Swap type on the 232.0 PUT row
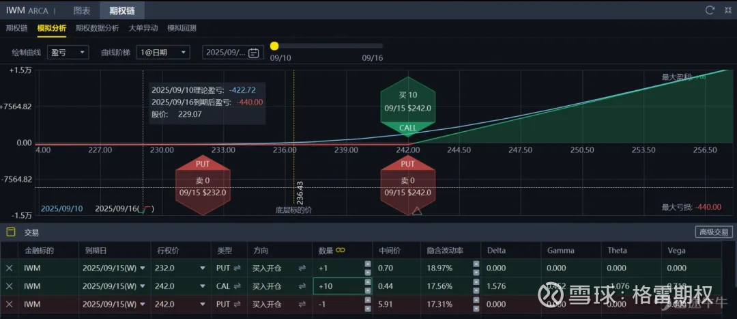The image size is (737, 319). [x=237, y=268]
